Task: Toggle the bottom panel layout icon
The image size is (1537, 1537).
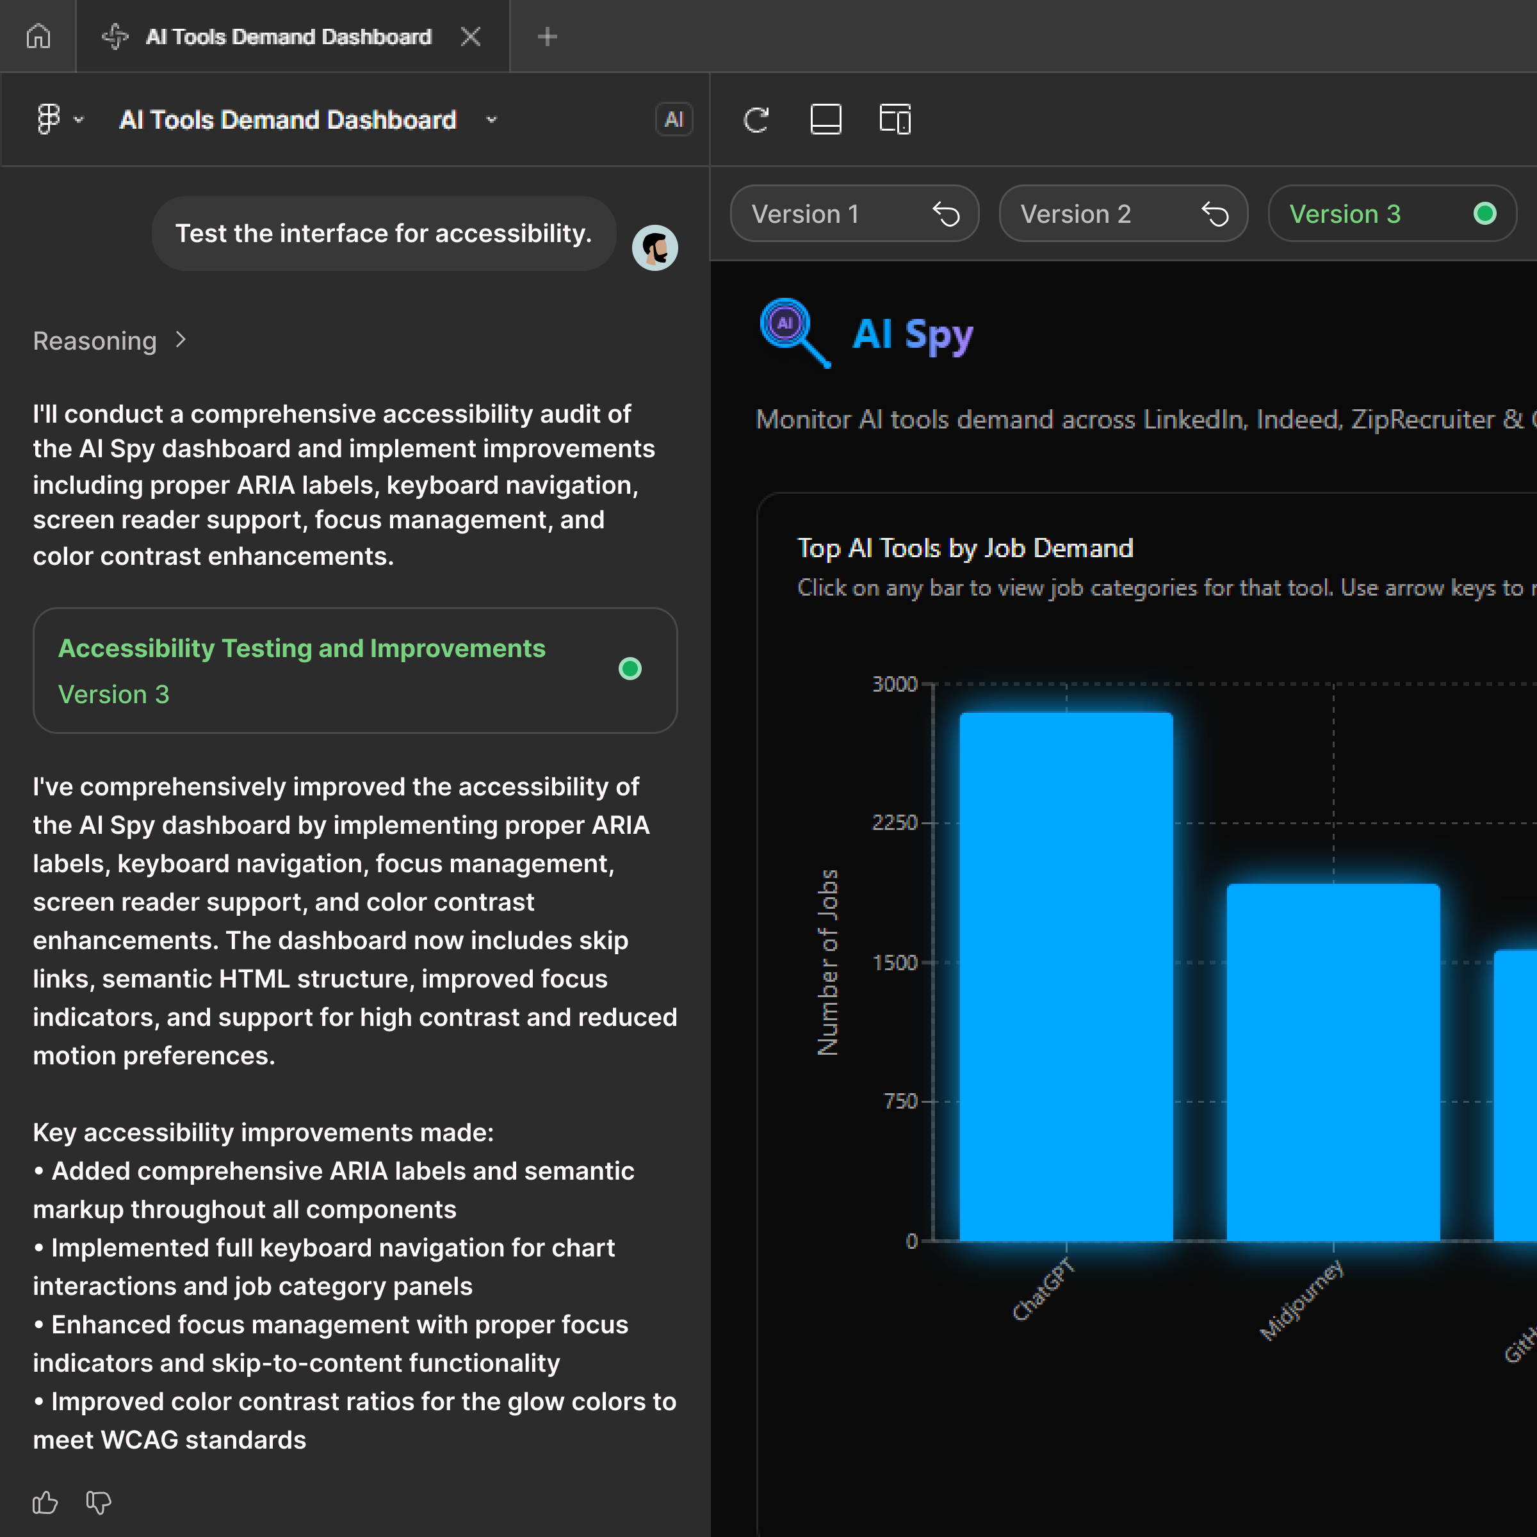Action: 825,119
